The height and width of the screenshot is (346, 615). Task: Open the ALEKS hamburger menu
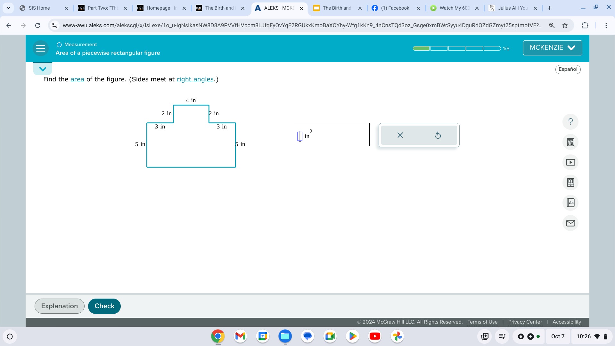[41, 48]
